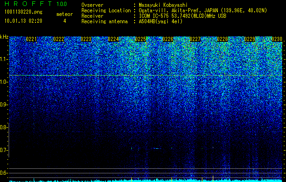Click the ICOM IC-575 receiver details
The height and width of the screenshot is (182, 286).
tap(183, 16)
